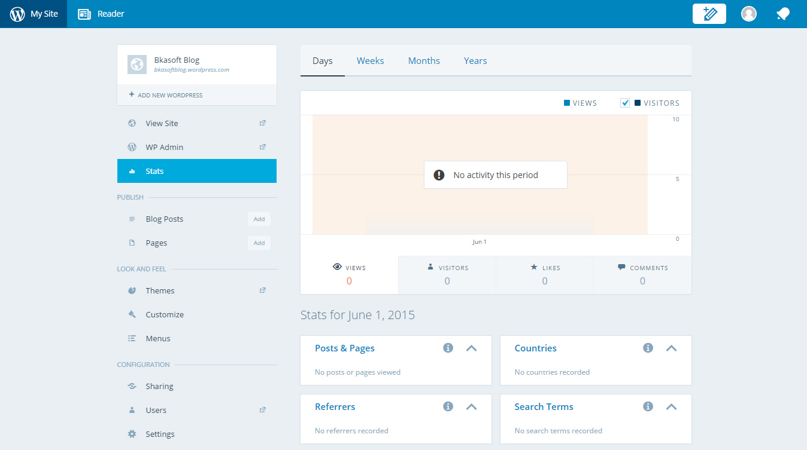Show info for Countries module

[x=648, y=348]
